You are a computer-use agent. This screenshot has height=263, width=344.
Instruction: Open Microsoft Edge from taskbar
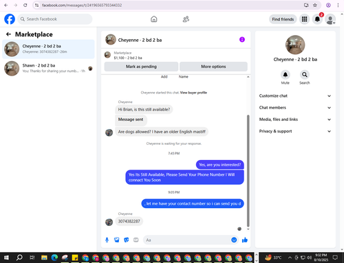click(54, 258)
